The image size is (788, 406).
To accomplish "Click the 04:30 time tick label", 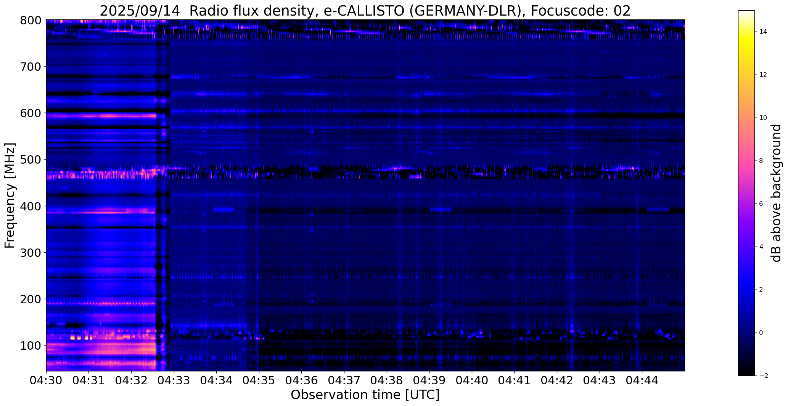I will pyautogui.click(x=46, y=381).
